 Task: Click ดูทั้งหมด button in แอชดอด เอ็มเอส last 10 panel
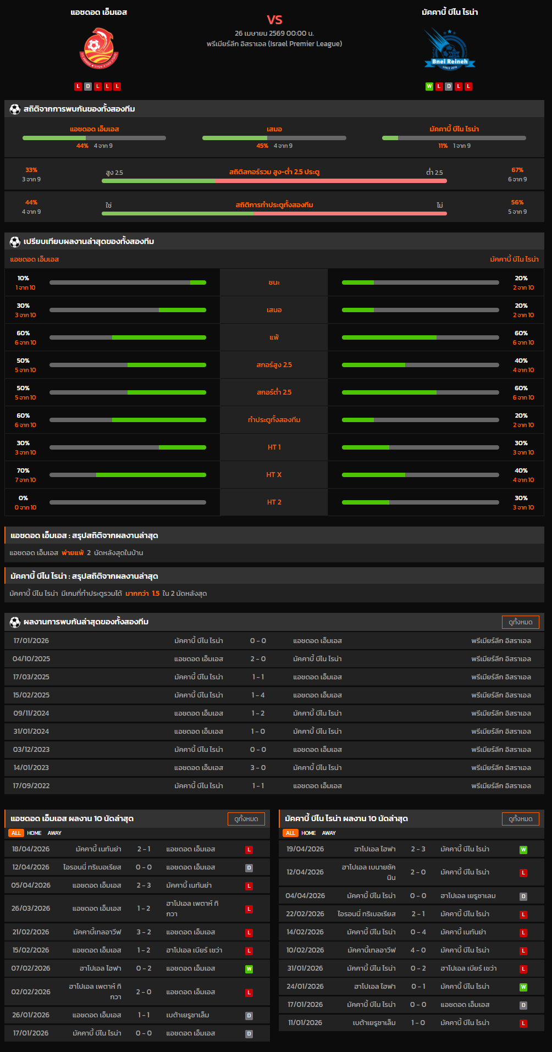click(x=246, y=818)
